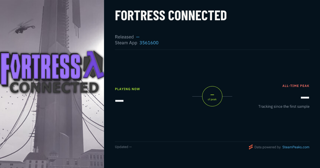This screenshot has width=320, height=168.
Task: Click the Updated timestamp text
Action: pos(123,147)
